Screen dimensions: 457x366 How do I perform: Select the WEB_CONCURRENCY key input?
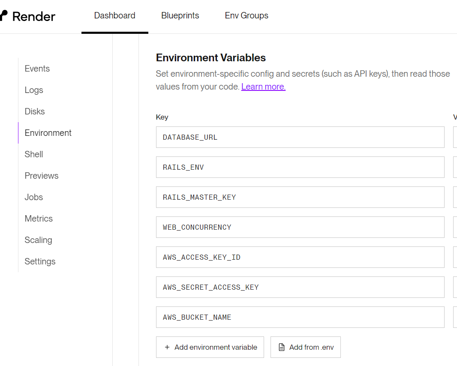coord(300,227)
